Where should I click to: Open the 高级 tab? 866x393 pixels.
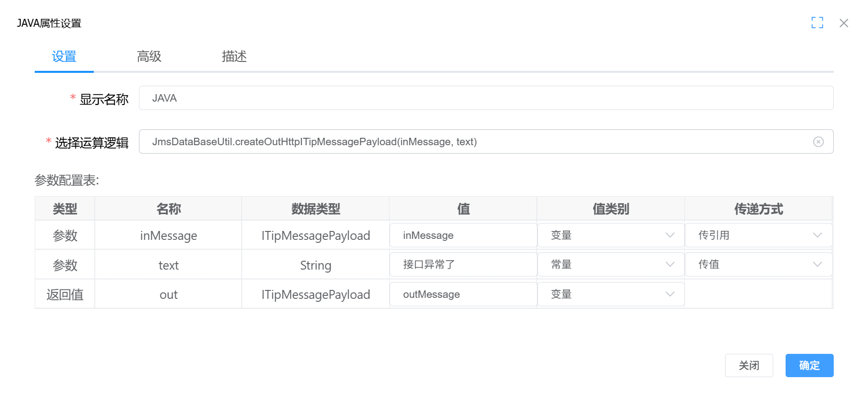[x=149, y=56]
